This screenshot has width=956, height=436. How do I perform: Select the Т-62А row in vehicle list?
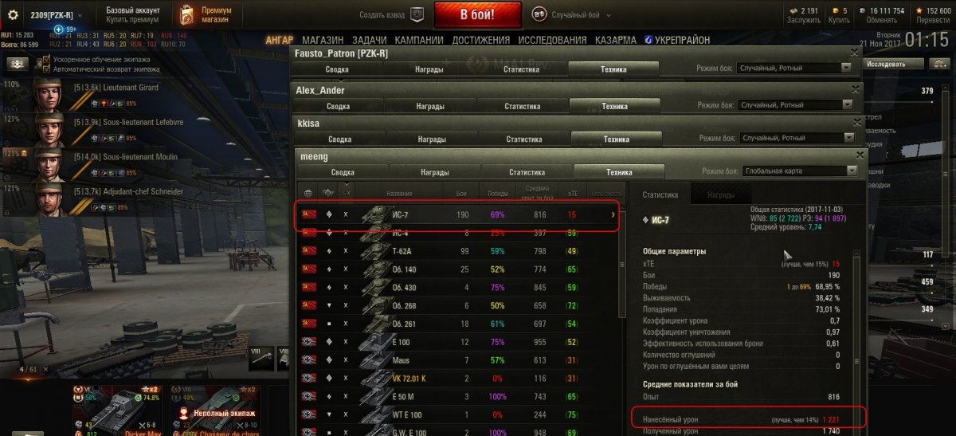458,251
